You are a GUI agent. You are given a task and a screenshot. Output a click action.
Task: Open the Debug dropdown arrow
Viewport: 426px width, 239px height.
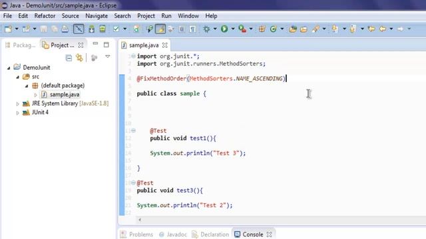point(215,29)
